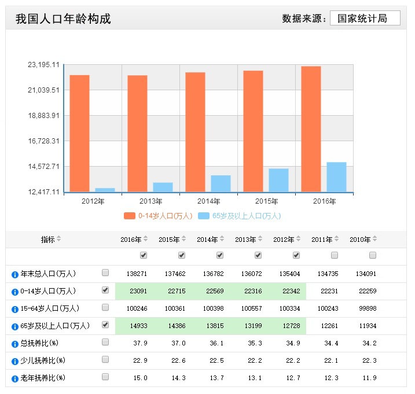The width and height of the screenshot is (415, 394).
Task: Click info icon beside 总抚养比(%)
Action: click(16, 343)
